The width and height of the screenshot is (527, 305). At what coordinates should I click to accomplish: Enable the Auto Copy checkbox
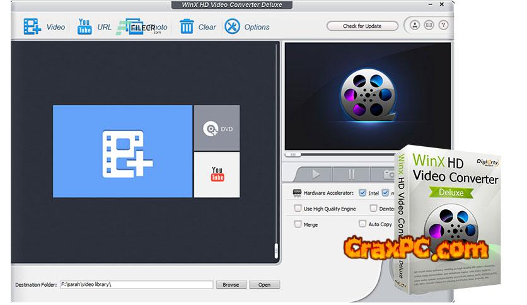point(362,224)
